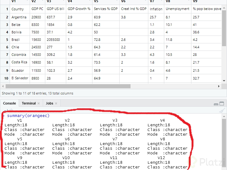
Task: Click down arrow of data viewer scrollbar
Action: (224, 81)
